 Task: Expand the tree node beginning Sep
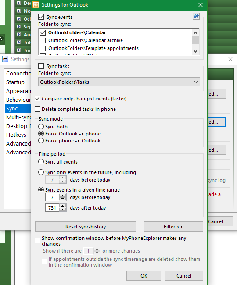pyautogui.click(x=18, y=27)
